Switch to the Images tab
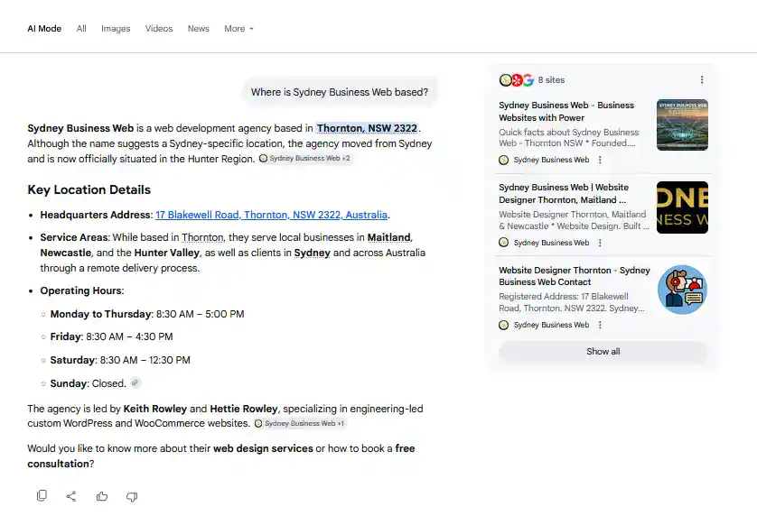The image size is (757, 525). pyautogui.click(x=116, y=29)
